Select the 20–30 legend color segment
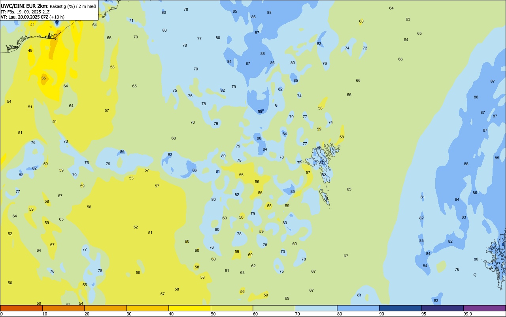506x317 pixels. tap(106, 308)
